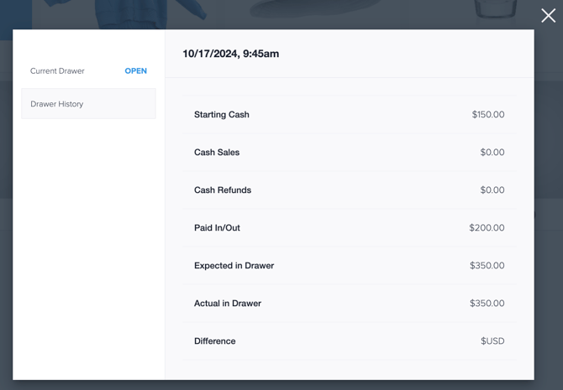This screenshot has height=390, width=563.
Task: Click the Expected in Drawer $350.00 value
Action: pos(487,266)
